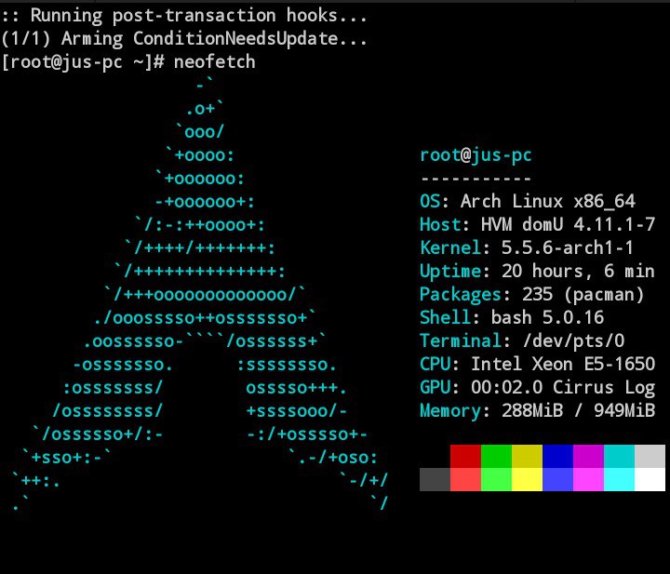Click the Kernel: 5.5.6-arch1-1 line

point(527,247)
